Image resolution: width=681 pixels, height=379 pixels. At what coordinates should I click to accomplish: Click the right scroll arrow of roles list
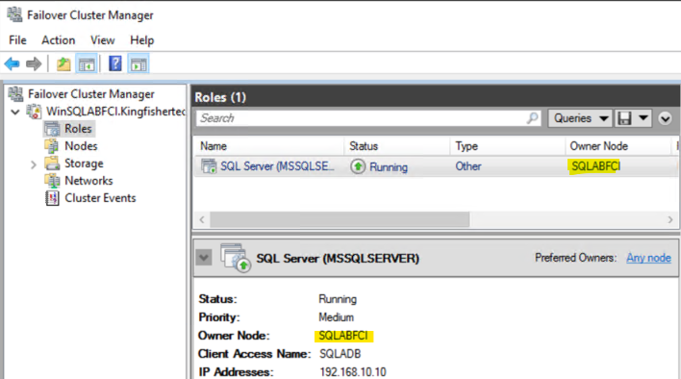click(670, 219)
